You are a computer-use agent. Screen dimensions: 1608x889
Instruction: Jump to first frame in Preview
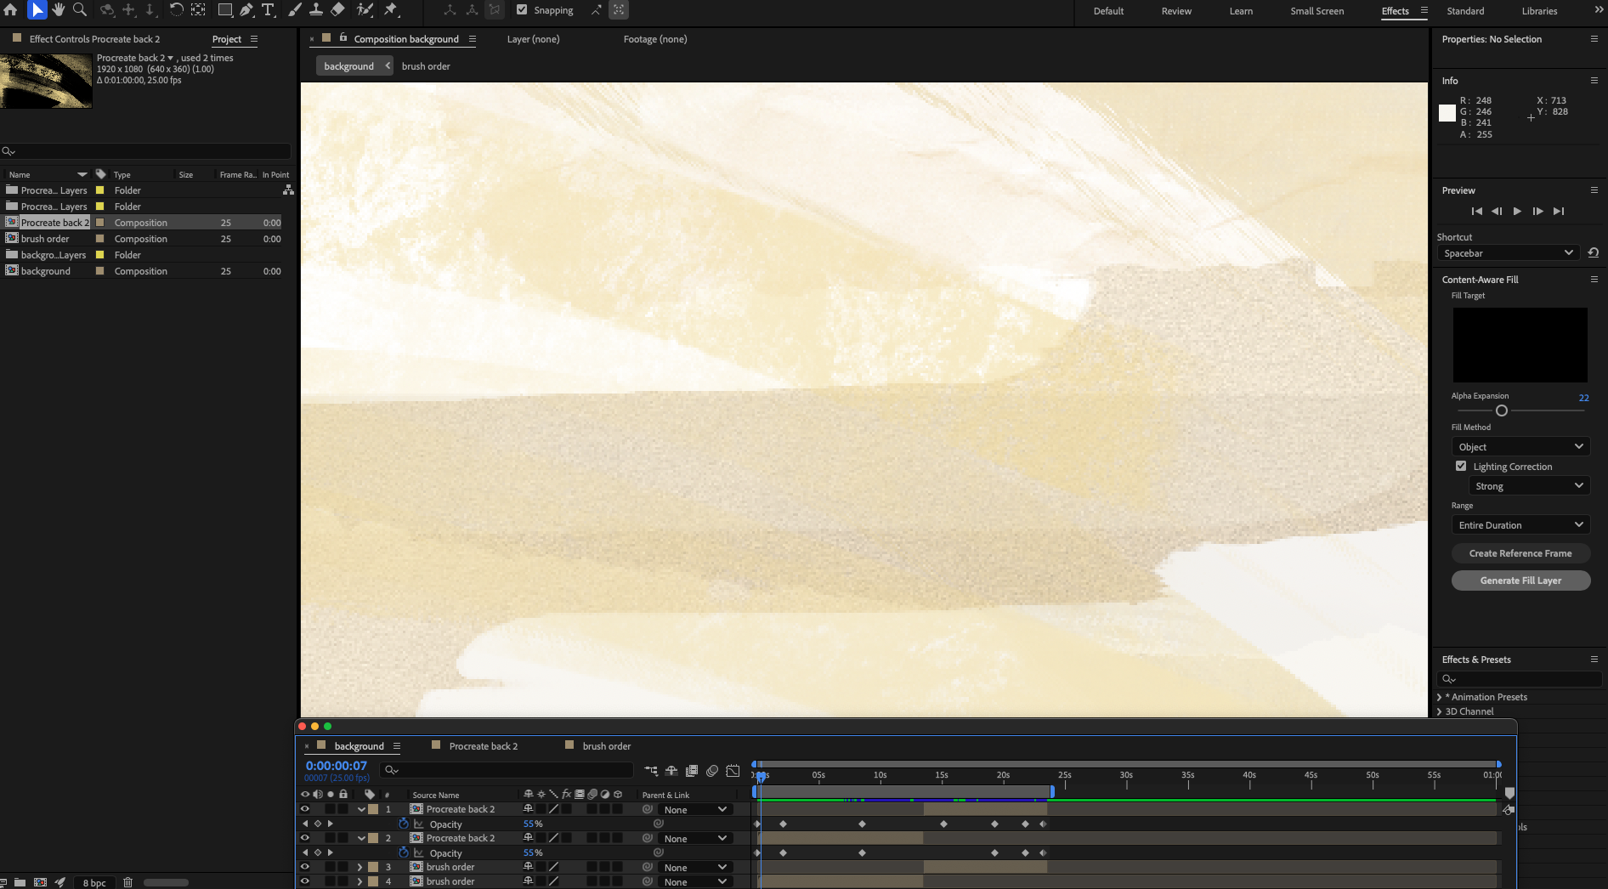[1476, 212]
